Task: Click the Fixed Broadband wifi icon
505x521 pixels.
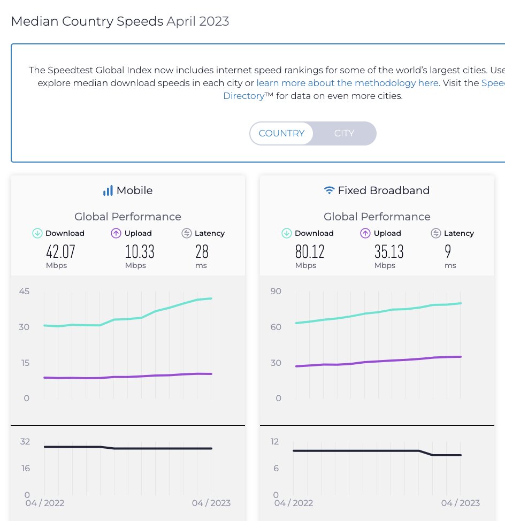Action: 330,190
